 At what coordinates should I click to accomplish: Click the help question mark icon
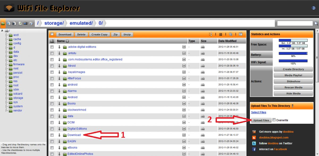click(x=313, y=8)
